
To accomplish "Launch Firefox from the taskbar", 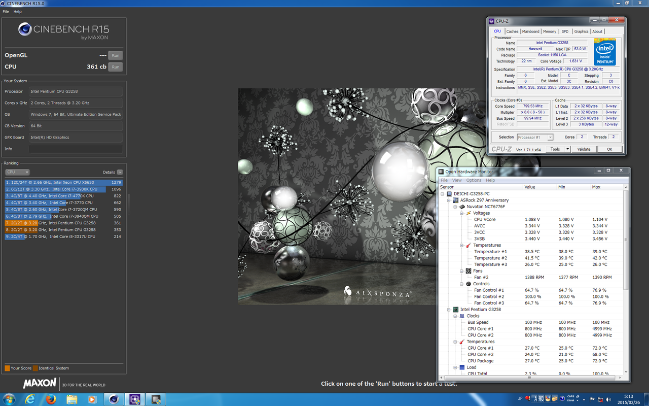I will coord(51,399).
